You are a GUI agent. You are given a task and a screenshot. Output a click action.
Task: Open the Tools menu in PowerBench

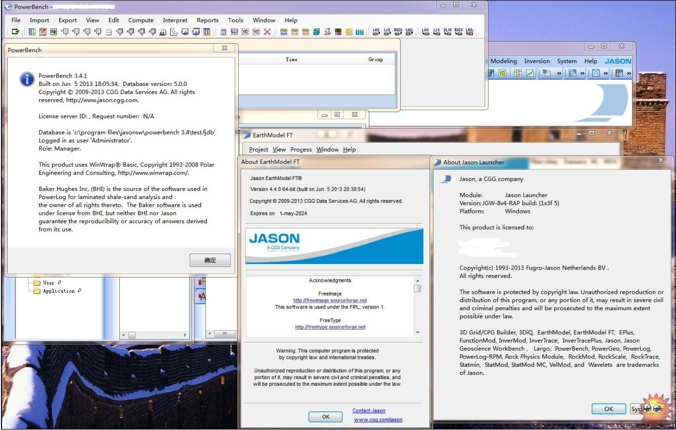236,20
